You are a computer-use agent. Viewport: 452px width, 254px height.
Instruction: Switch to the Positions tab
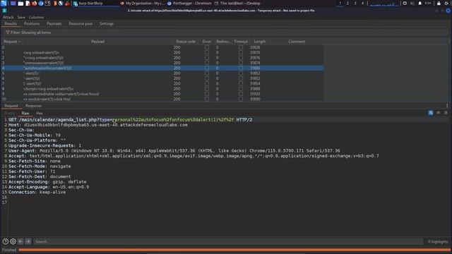pyautogui.click(x=32, y=23)
